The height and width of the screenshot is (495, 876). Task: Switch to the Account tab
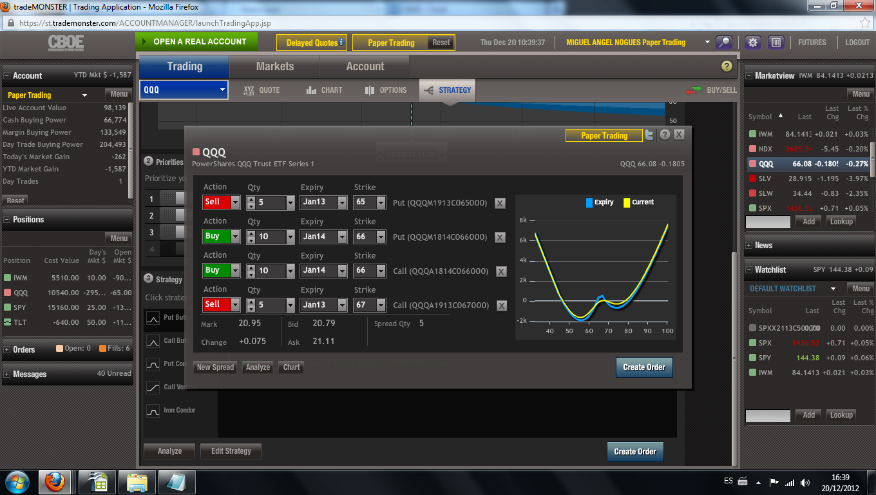(x=365, y=66)
